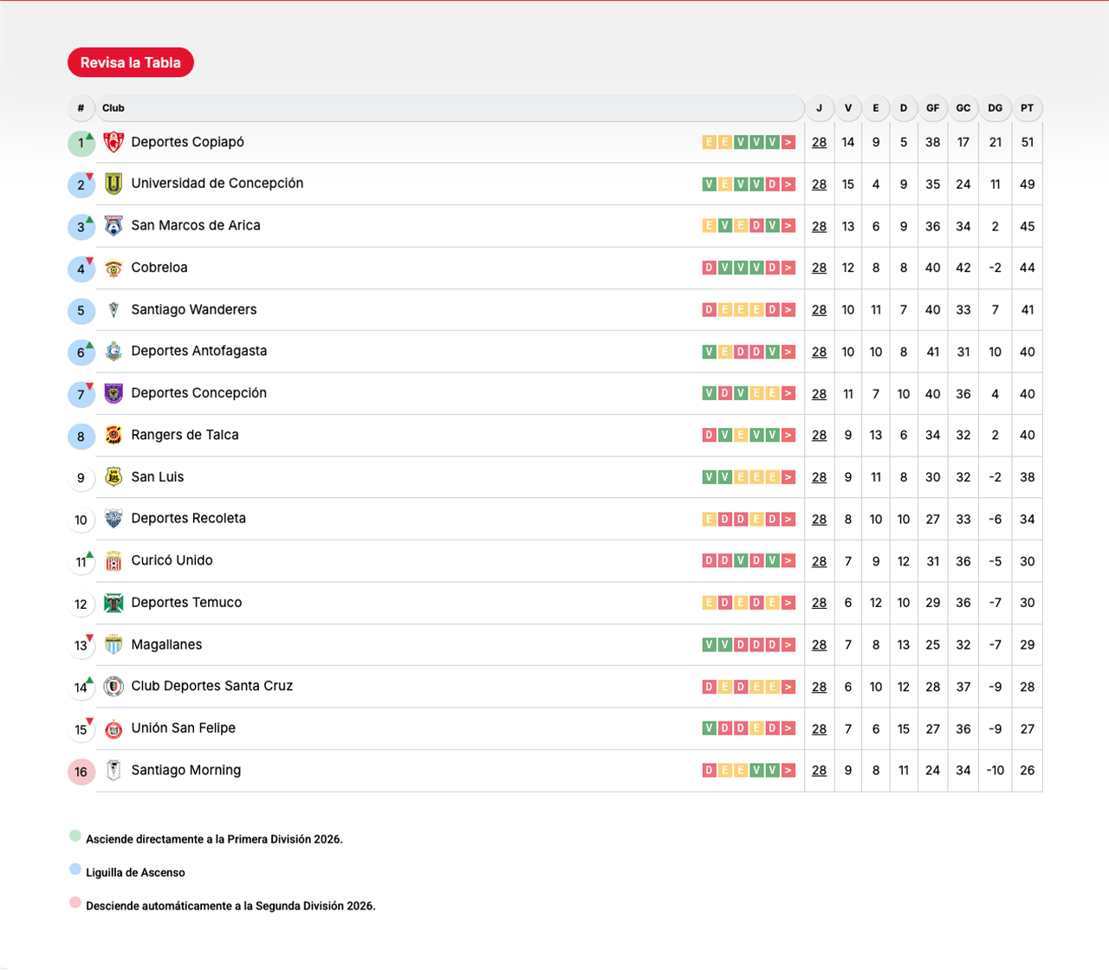This screenshot has width=1109, height=970.
Task: Click the Universidad de Concepción crest icon
Action: click(x=113, y=184)
